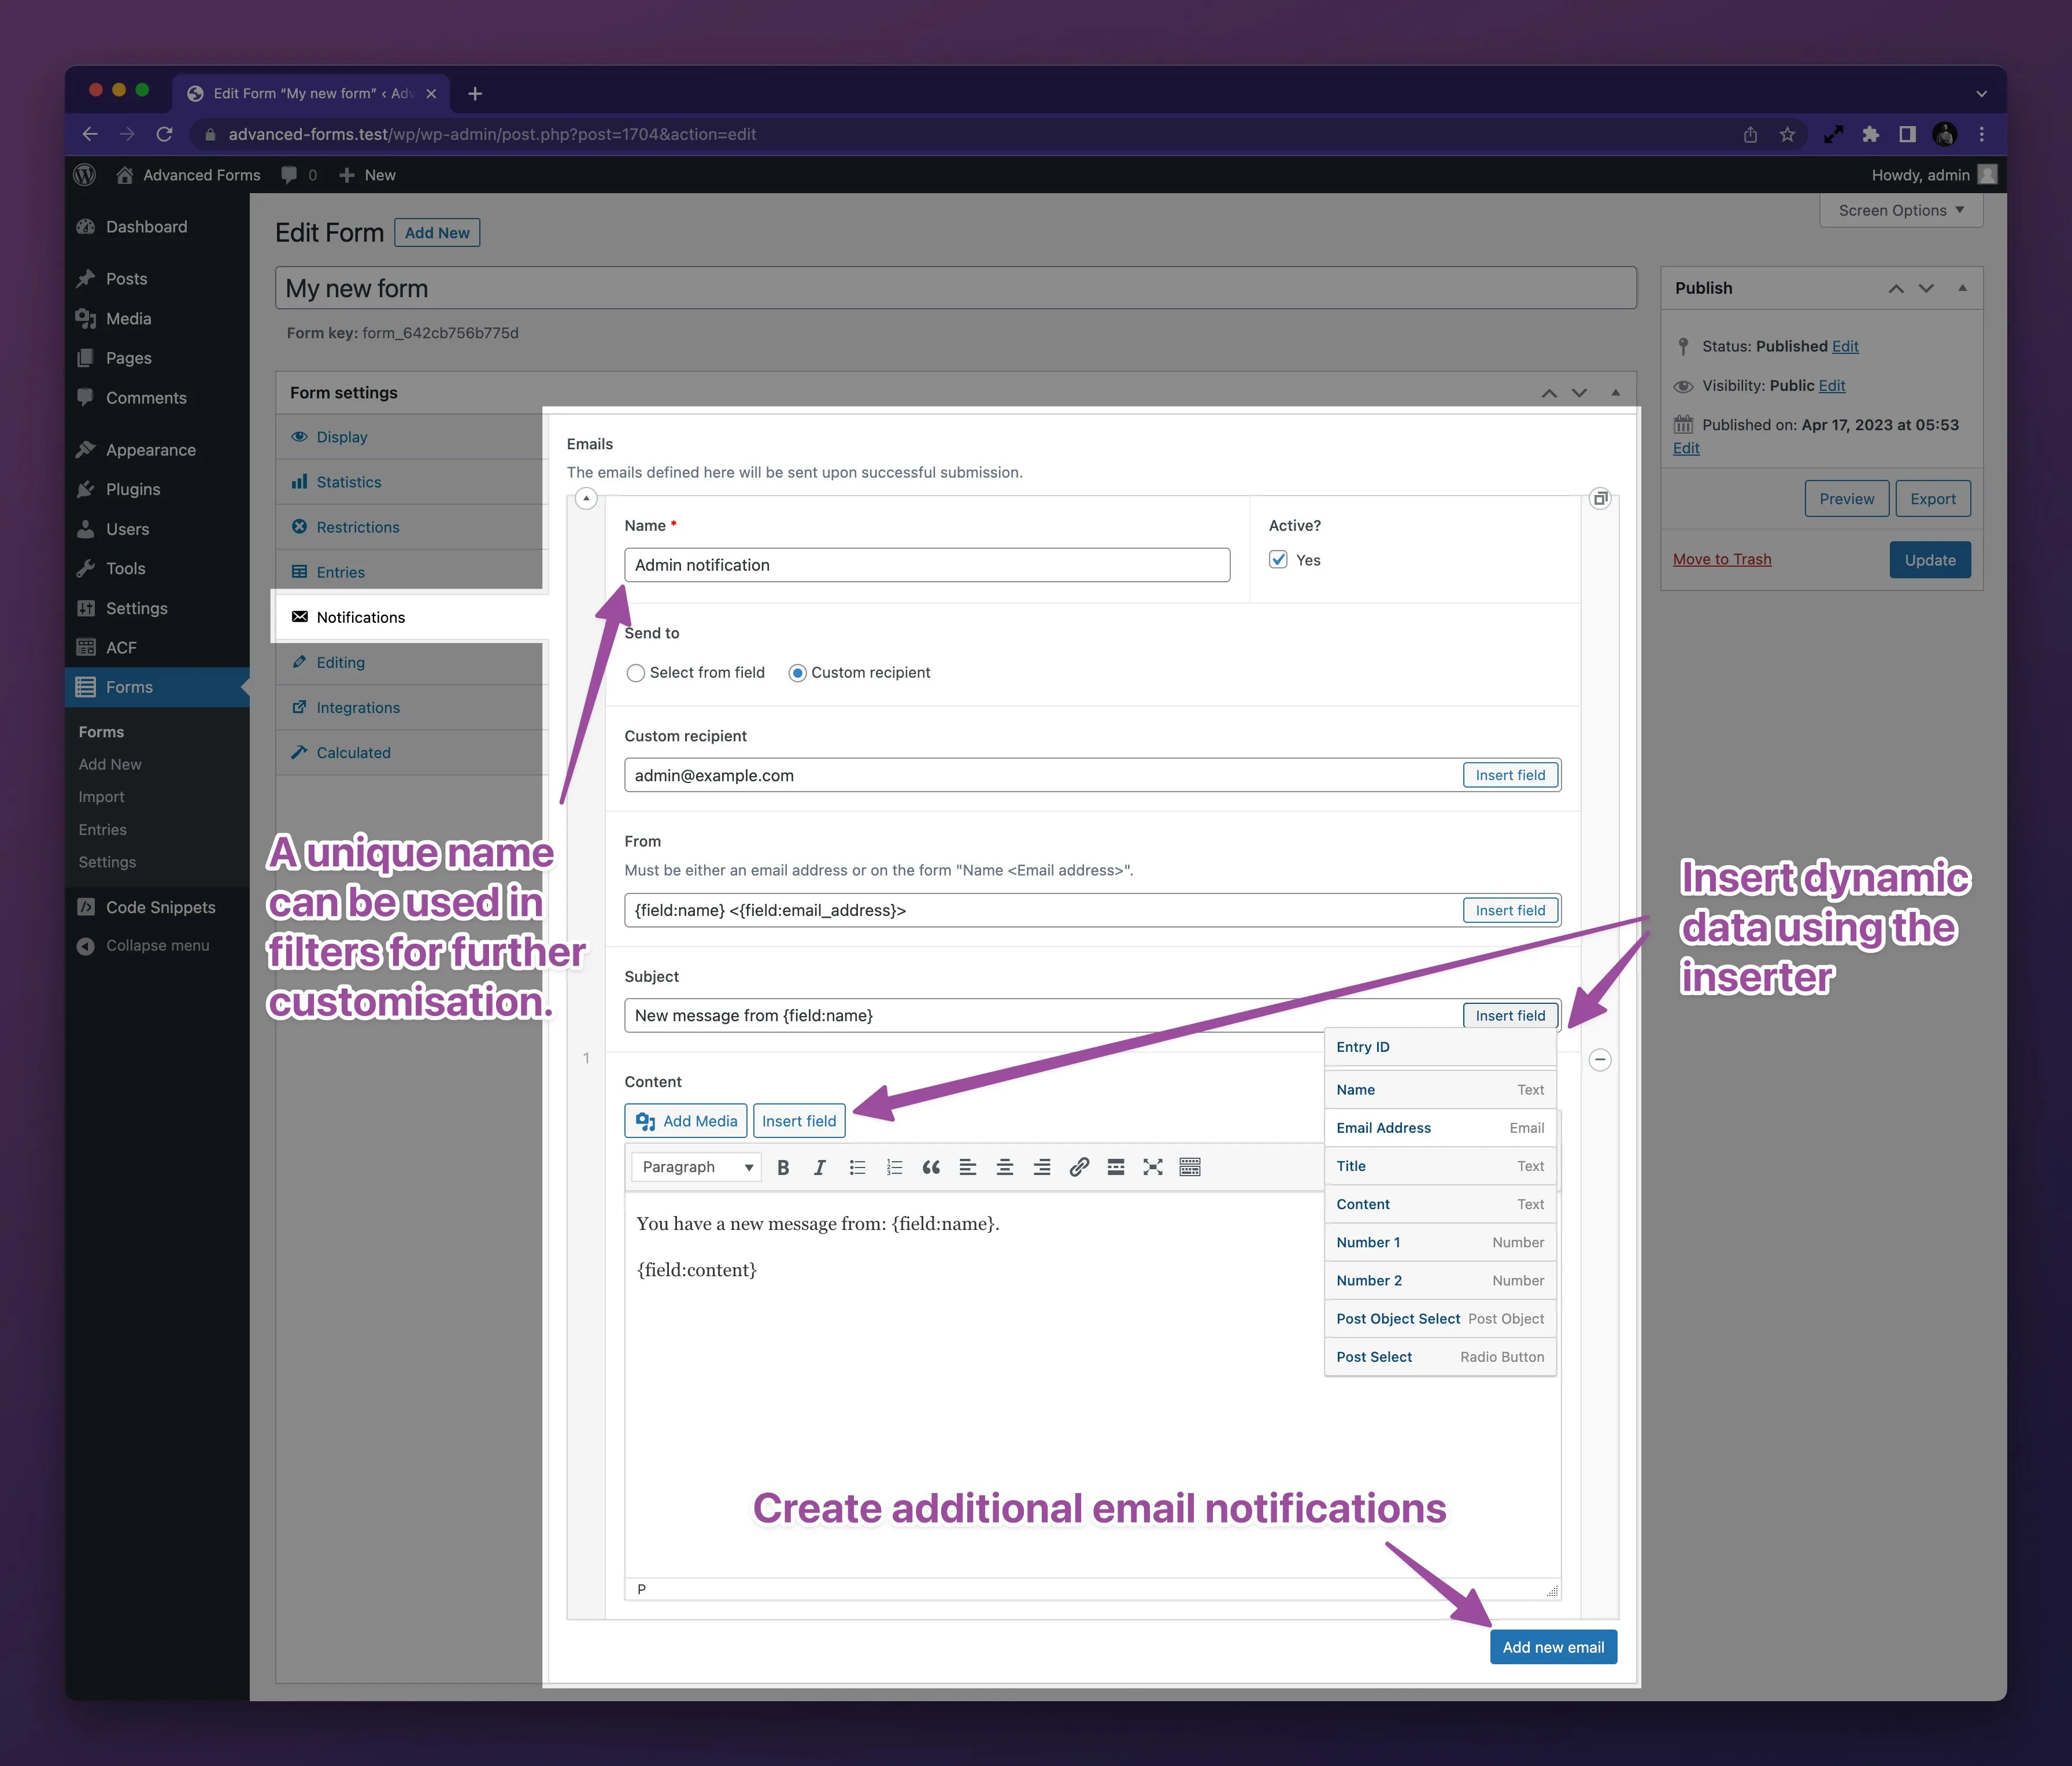
Task: Open the browser profile avatar
Action: [x=1944, y=134]
